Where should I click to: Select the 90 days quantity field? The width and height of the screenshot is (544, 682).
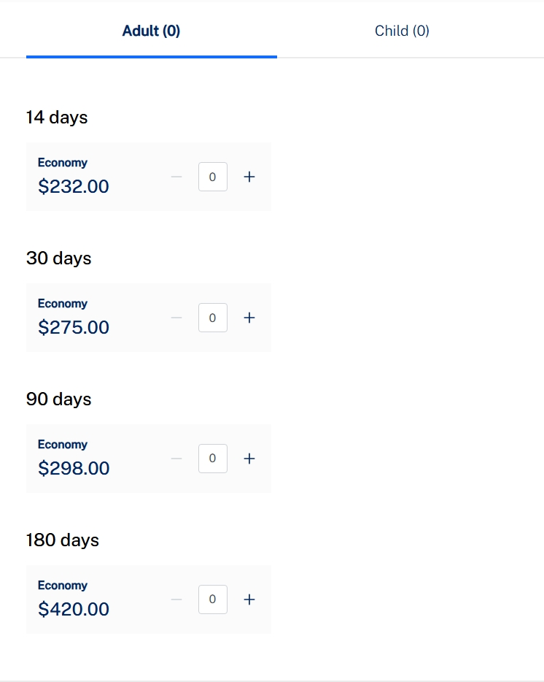(x=212, y=459)
